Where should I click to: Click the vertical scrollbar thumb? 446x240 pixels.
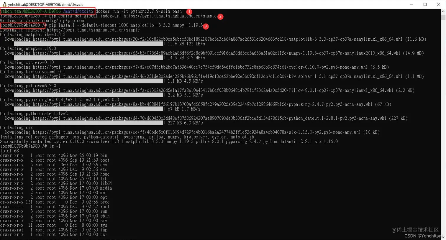tap(443, 17)
